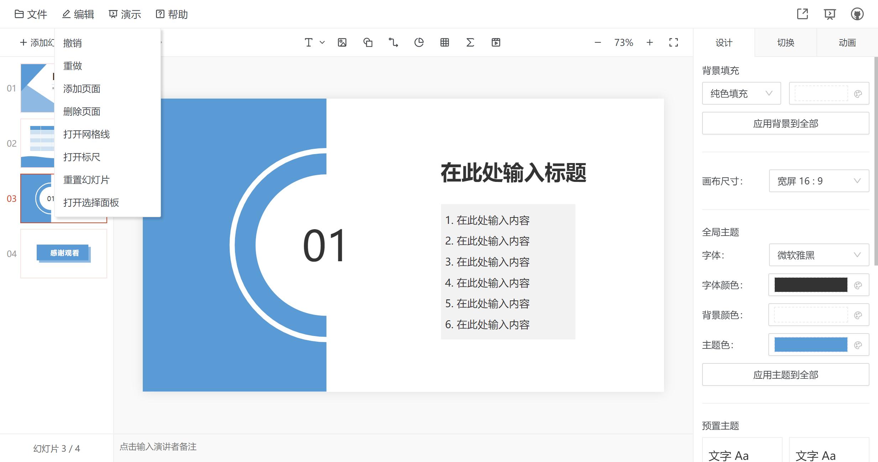Insert a table from the toolbar
The height and width of the screenshot is (462, 878).
[444, 42]
